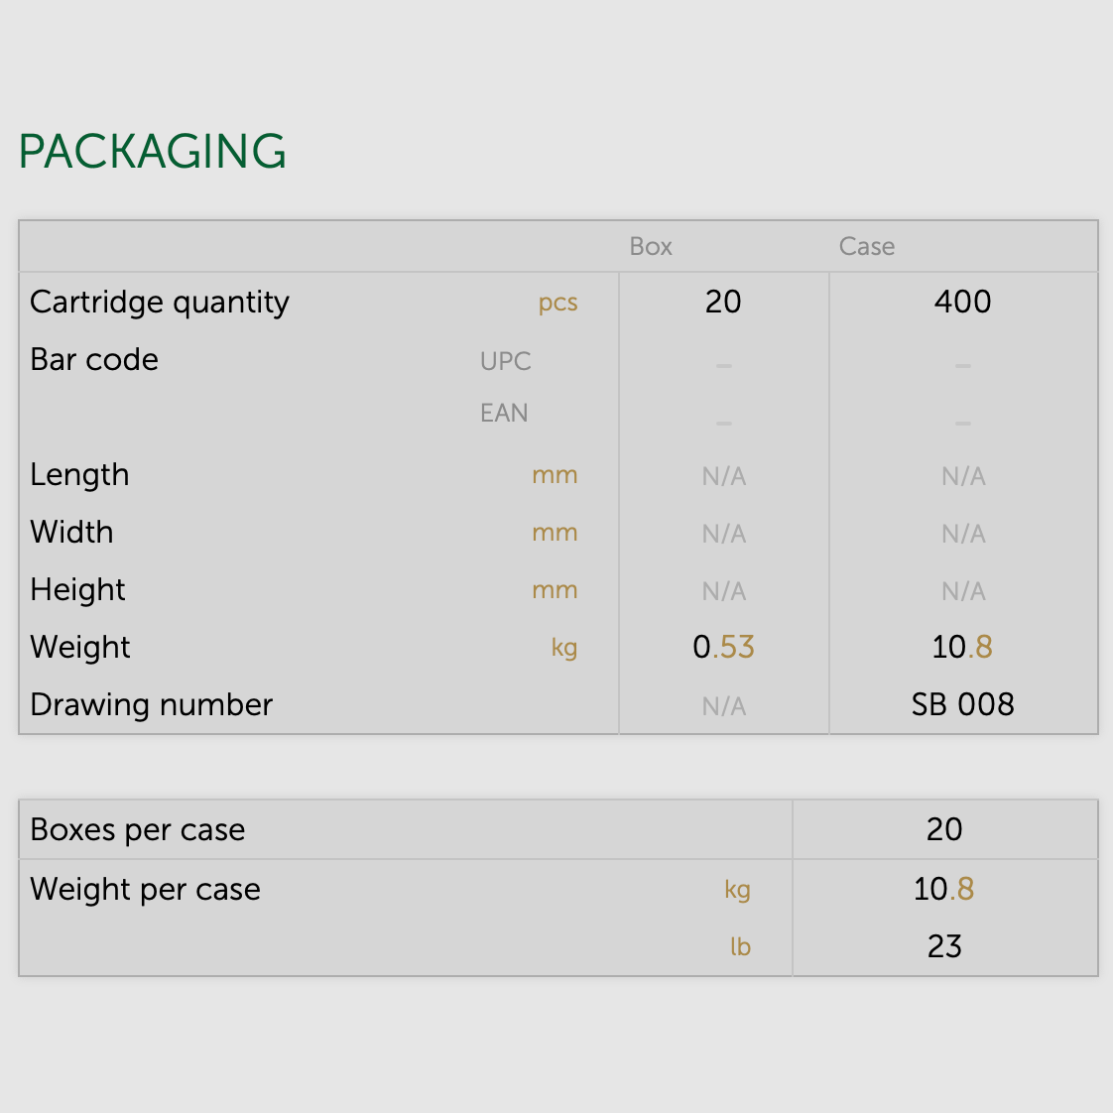Click drawing number SB 008
The width and height of the screenshot is (1113, 1113).
pos(962,704)
